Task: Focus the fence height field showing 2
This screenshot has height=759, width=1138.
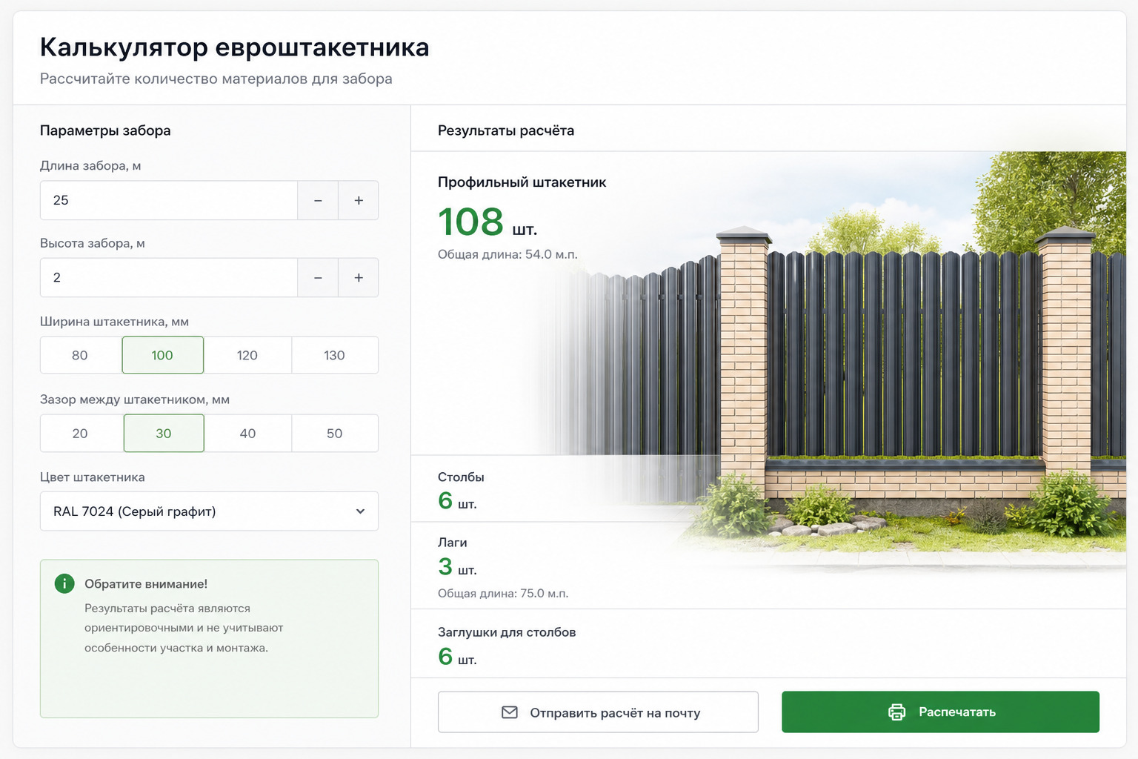Action: (169, 277)
